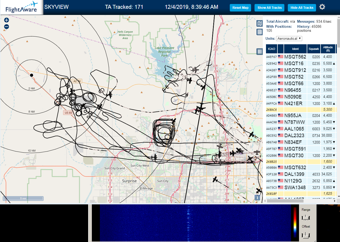Click the Messages 934.6/sec statistic
Screen dimensions: 340x242
[x=314, y=21]
